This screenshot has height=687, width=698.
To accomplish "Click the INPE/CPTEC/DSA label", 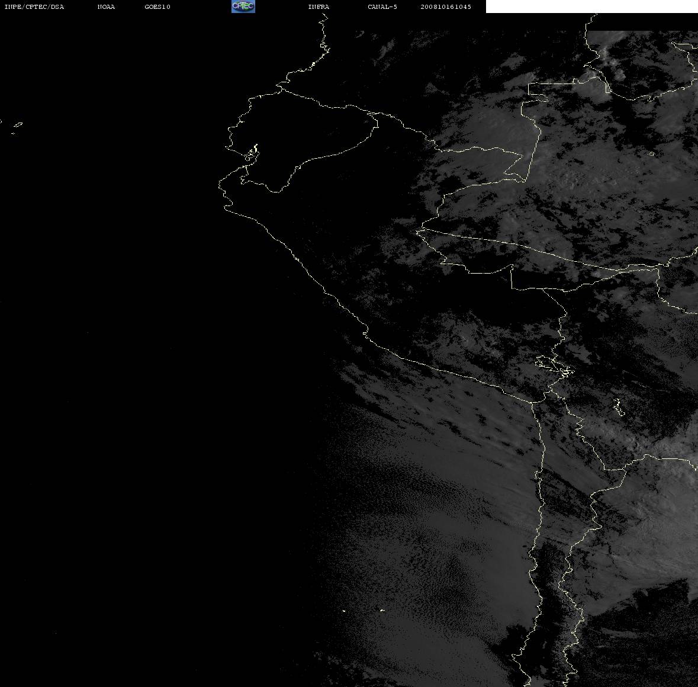I will 34,7.
